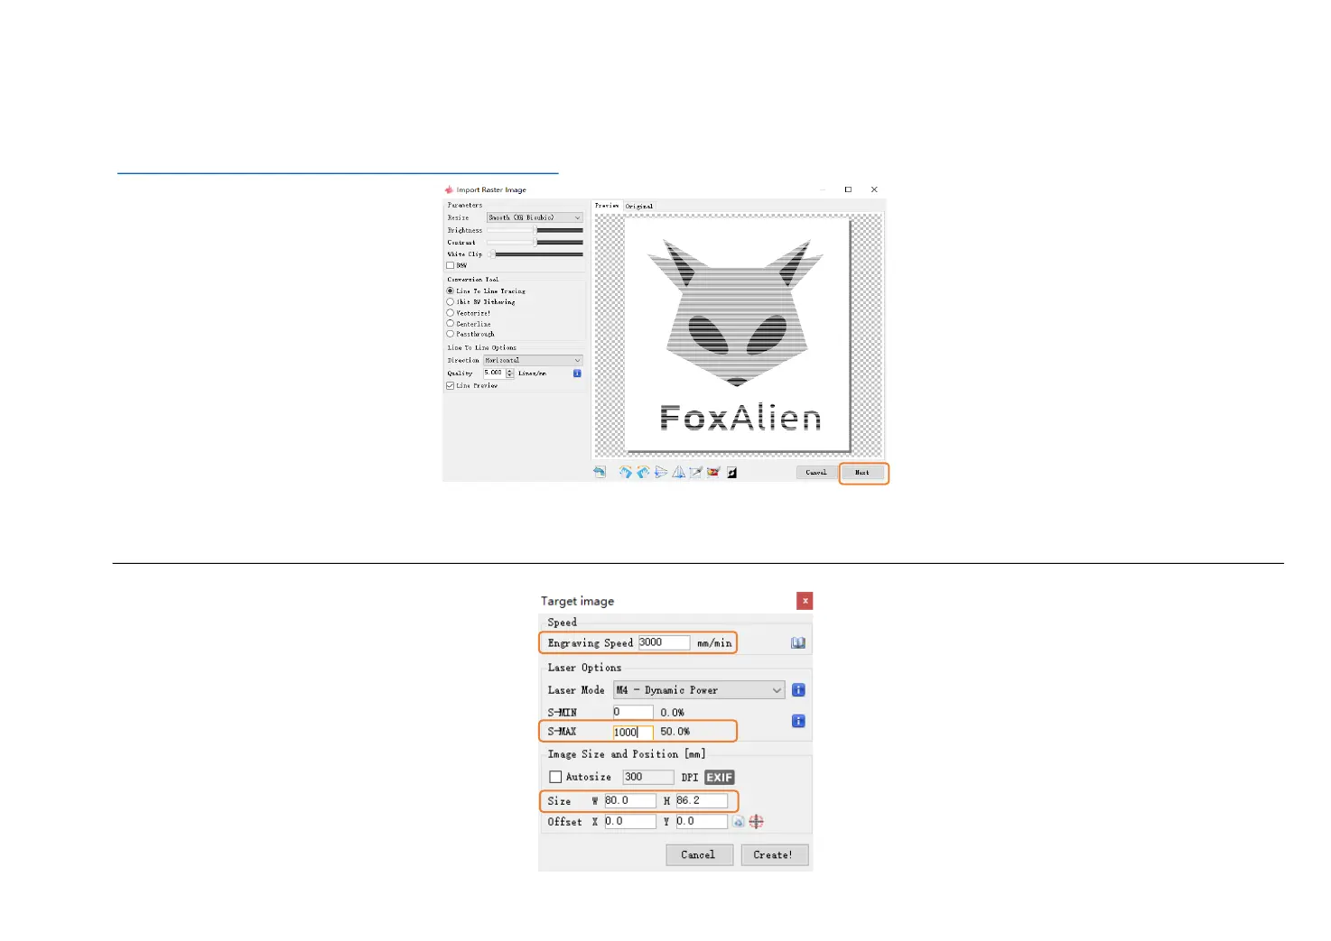Image resolution: width=1331 pixels, height=941 pixels.
Task: Click the White Clip slider handle
Action: (x=492, y=254)
